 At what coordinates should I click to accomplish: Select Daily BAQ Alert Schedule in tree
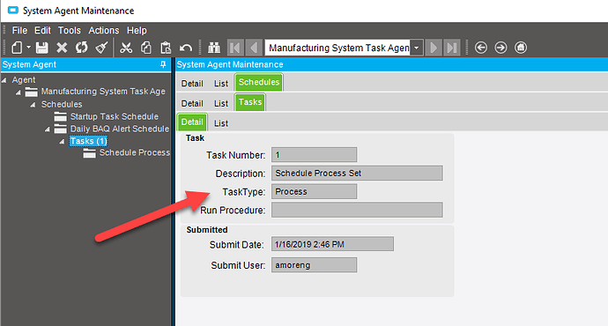pyautogui.click(x=120, y=129)
